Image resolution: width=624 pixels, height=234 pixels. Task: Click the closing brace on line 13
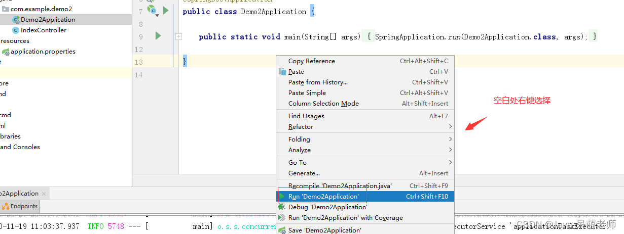pyautogui.click(x=185, y=61)
